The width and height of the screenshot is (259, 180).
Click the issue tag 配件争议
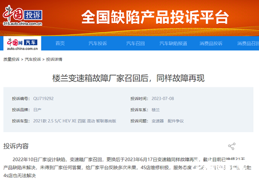click(176, 121)
